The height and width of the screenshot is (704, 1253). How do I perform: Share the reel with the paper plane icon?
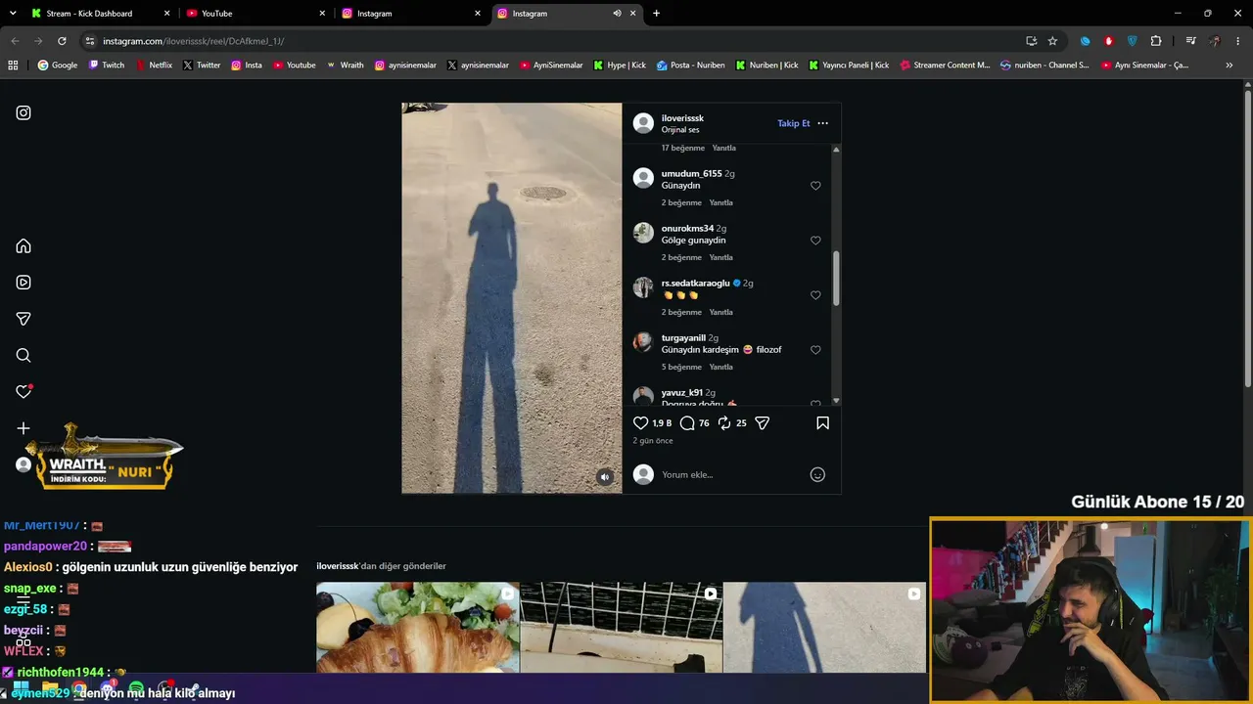(763, 423)
